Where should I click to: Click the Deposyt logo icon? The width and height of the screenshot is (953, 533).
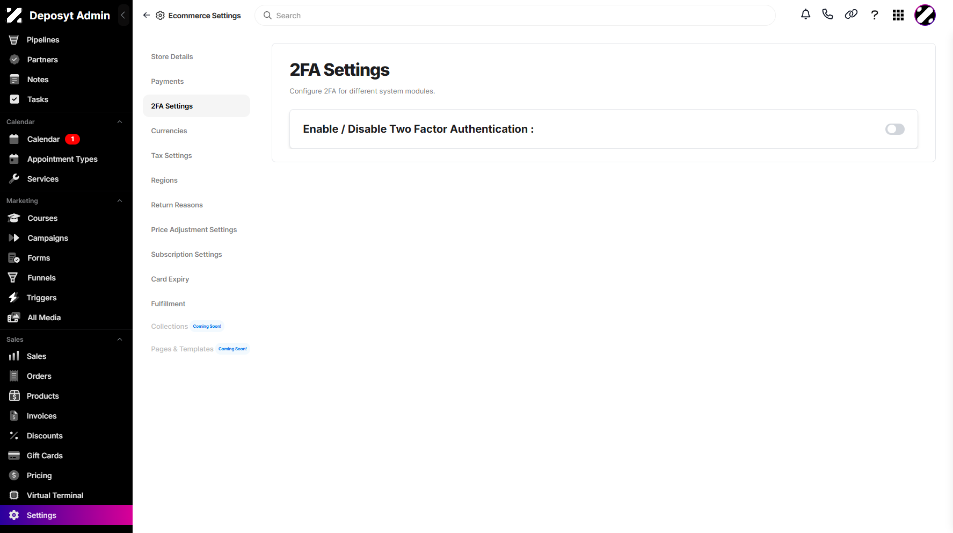tap(14, 16)
